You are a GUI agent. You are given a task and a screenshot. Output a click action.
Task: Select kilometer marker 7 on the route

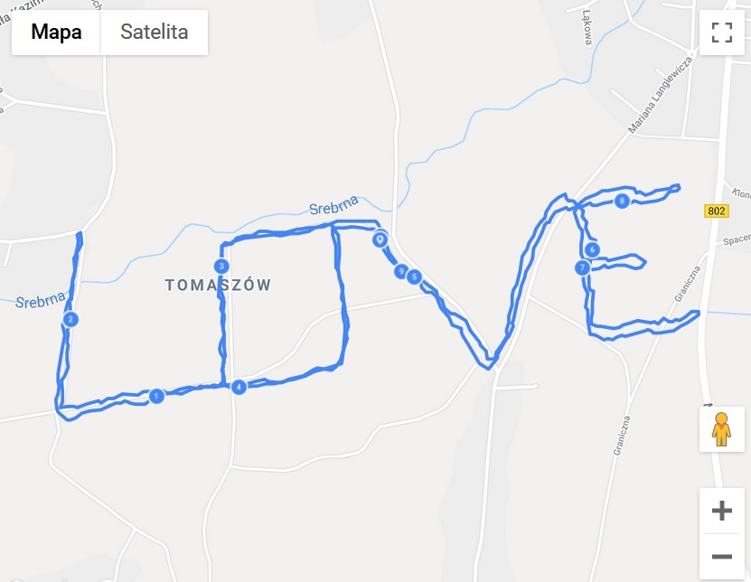582,268
